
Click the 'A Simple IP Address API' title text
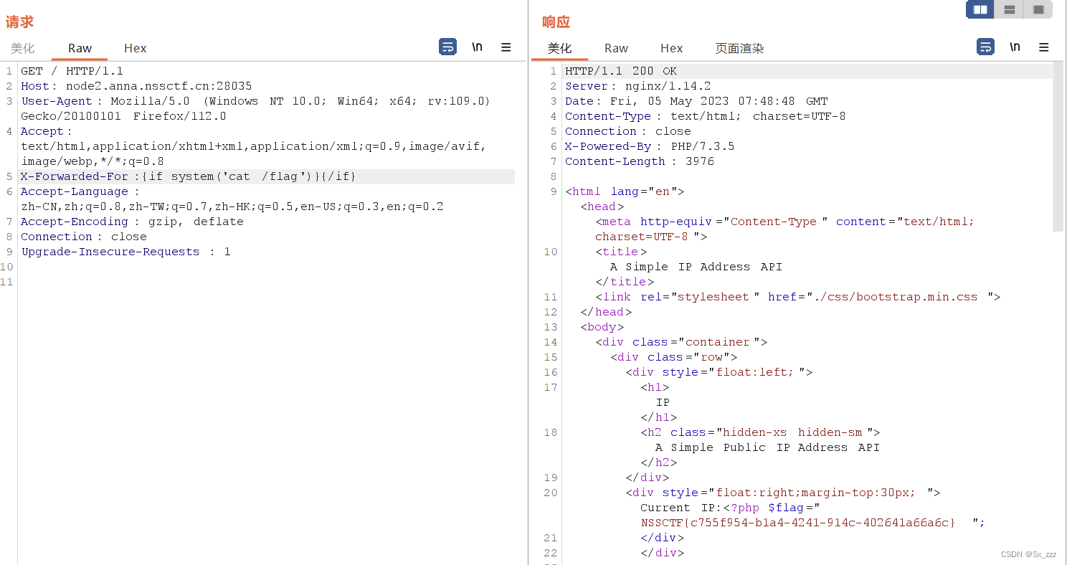(x=696, y=267)
